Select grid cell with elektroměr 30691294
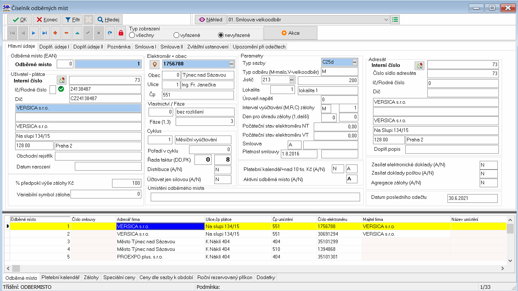Image resolution: width=518 pixels, height=291 pixels. point(339,234)
